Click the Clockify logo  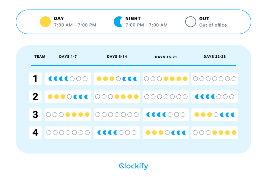point(133,166)
